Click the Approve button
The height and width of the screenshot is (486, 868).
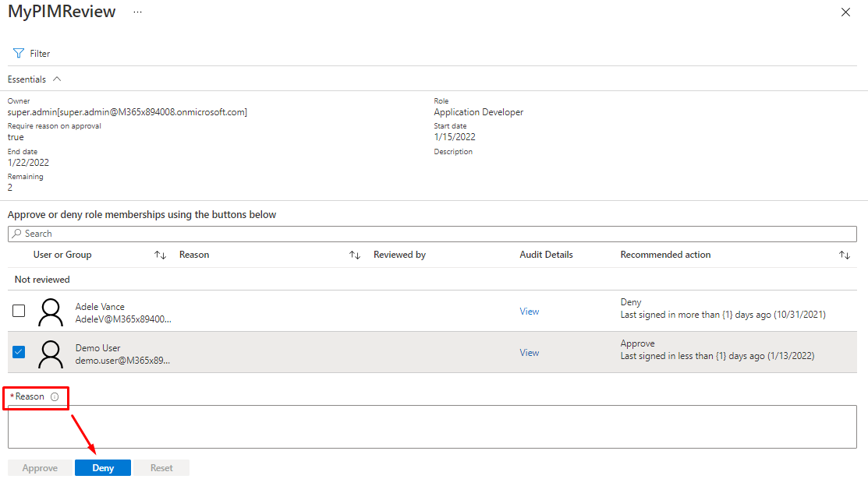pyautogui.click(x=40, y=468)
